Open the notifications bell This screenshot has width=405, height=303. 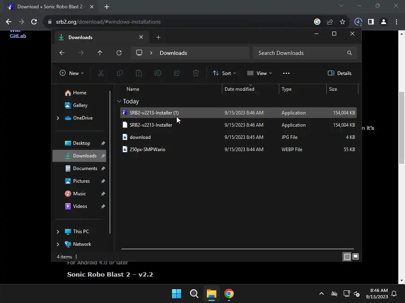coord(394,294)
